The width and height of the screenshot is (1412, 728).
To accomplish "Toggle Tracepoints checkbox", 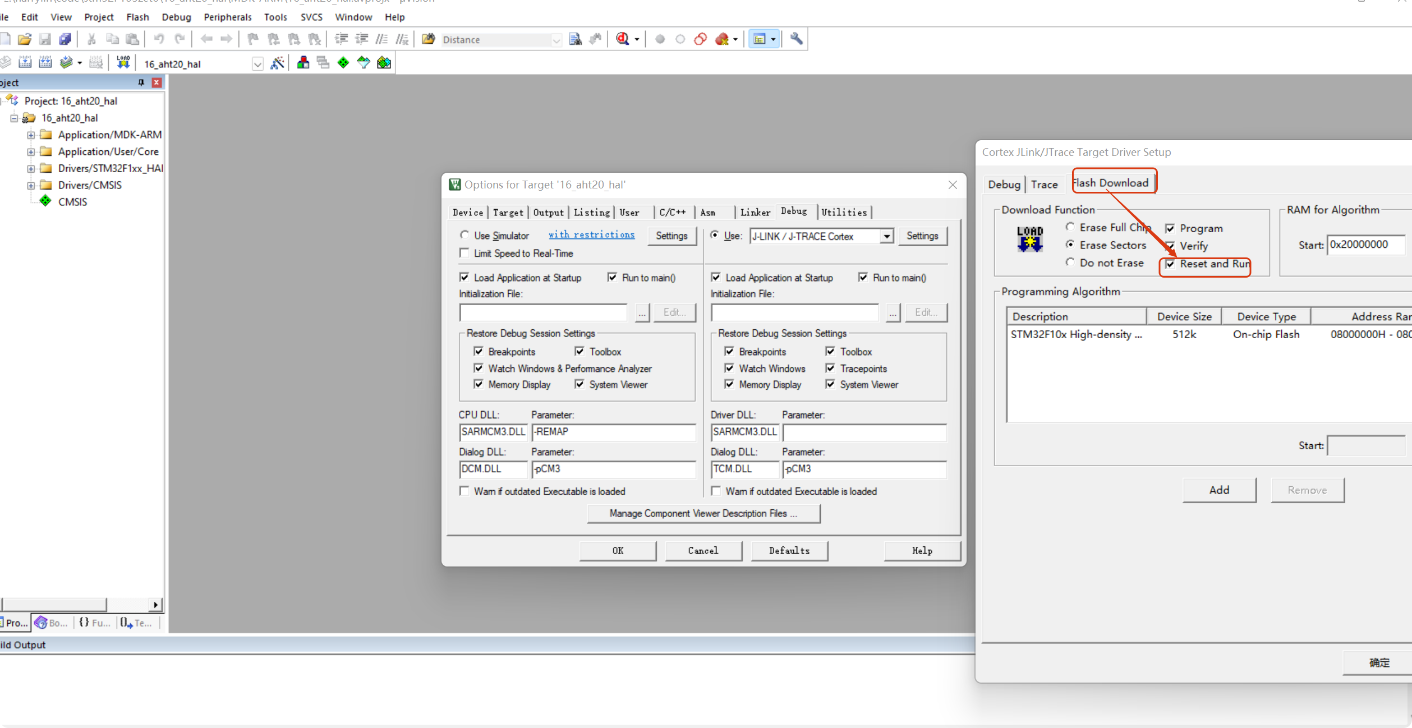I will coord(830,368).
